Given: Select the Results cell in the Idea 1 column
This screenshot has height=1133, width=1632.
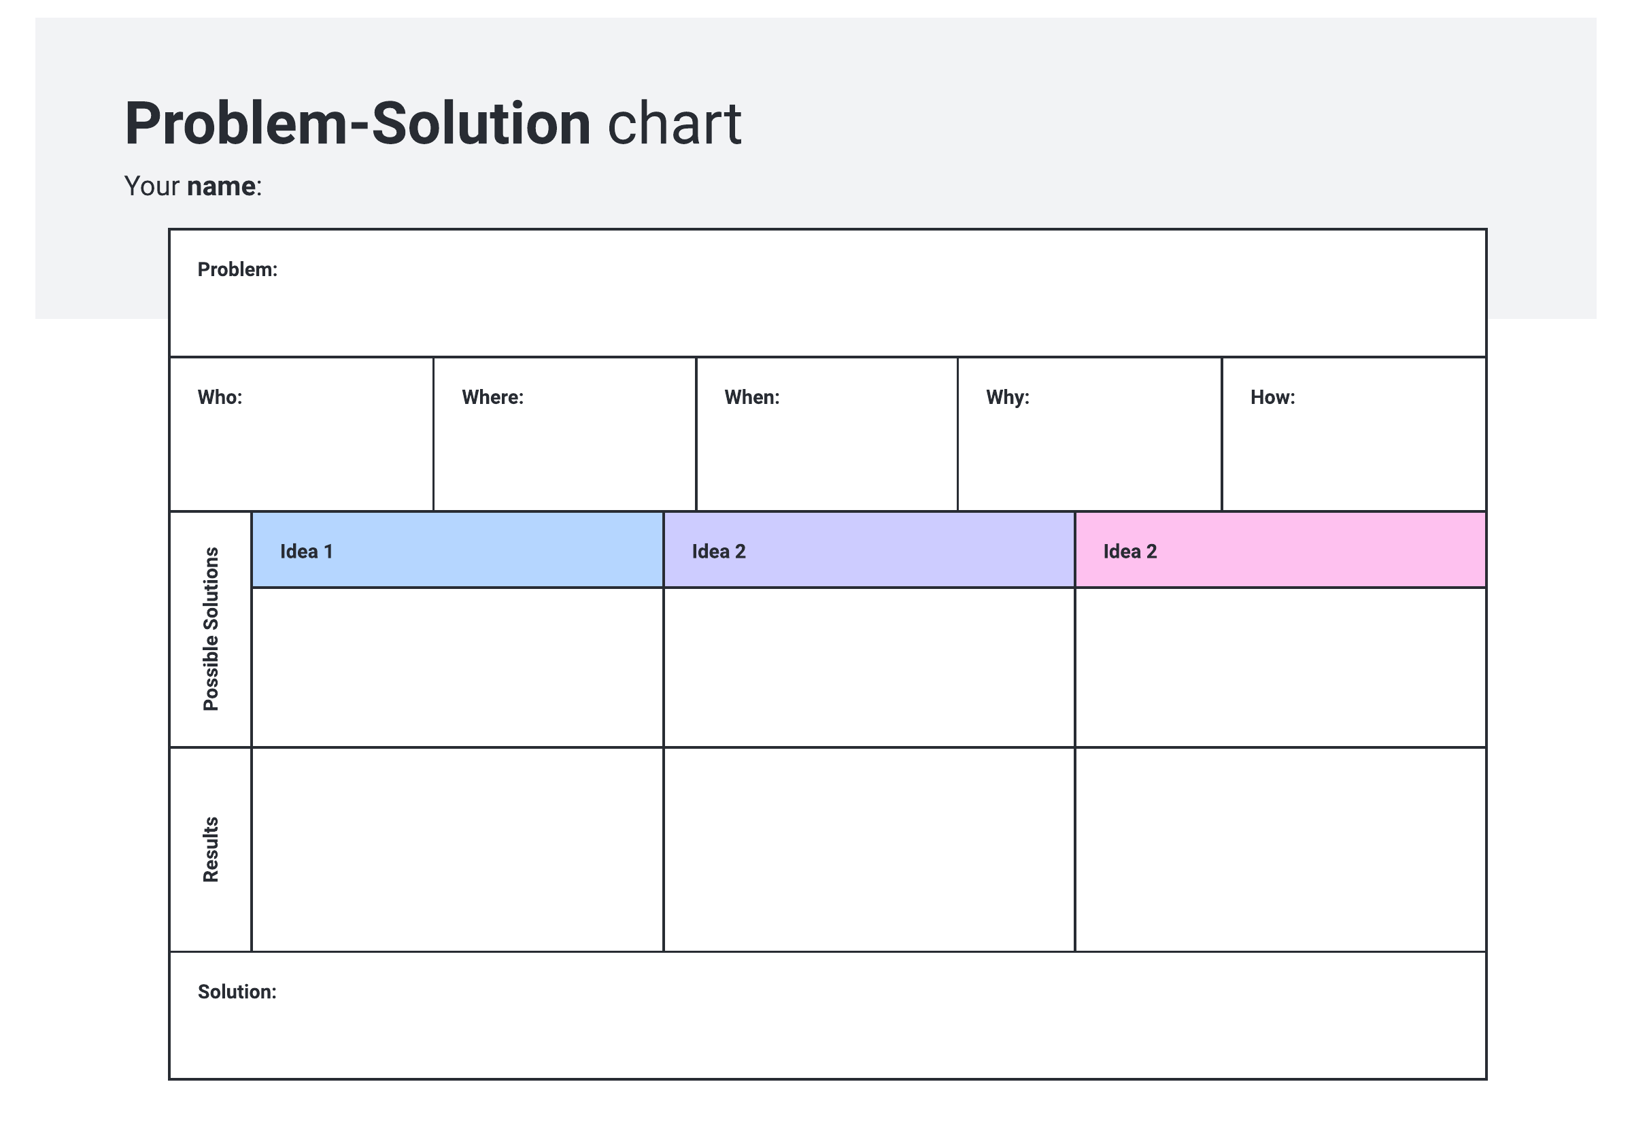Looking at the screenshot, I should (457, 849).
